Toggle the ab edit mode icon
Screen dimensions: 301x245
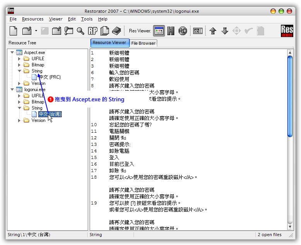pyautogui.click(x=198, y=31)
